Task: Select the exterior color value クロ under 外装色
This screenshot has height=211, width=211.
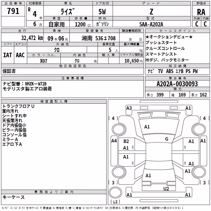Action: click(x=57, y=50)
